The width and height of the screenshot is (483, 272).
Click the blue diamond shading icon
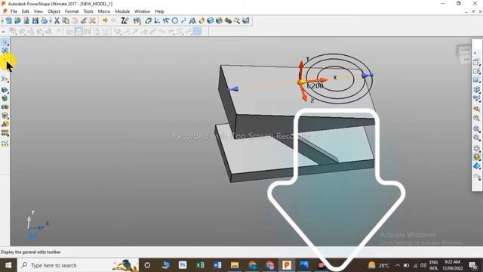[476, 166]
